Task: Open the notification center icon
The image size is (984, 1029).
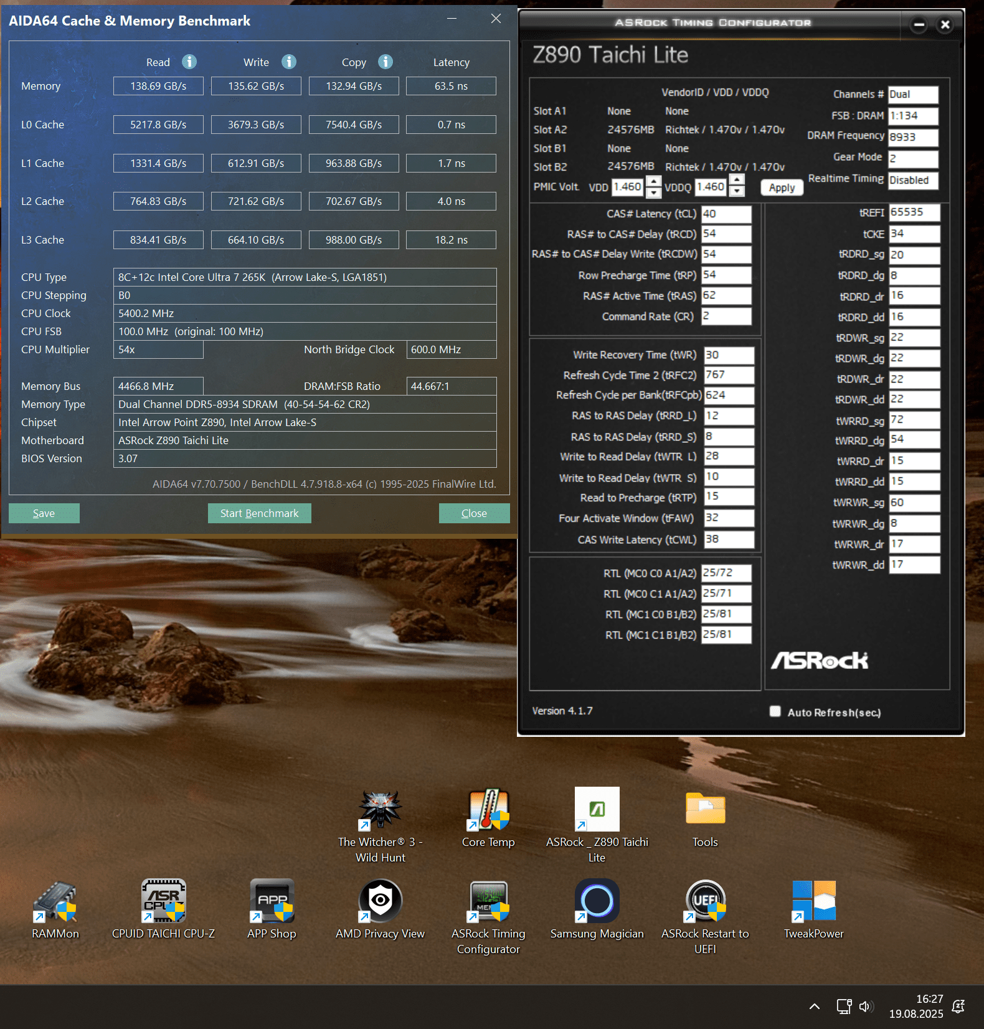Action: coord(959,1006)
